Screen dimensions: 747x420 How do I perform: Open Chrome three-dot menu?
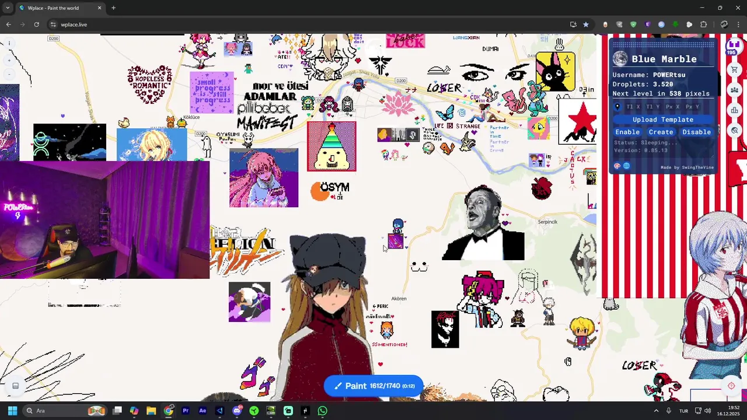tap(739, 24)
